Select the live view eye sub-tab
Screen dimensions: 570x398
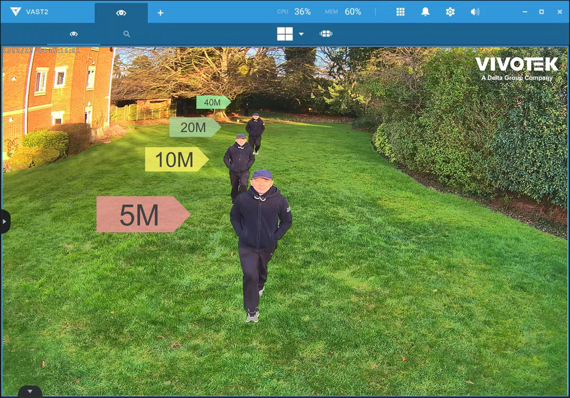tap(74, 34)
